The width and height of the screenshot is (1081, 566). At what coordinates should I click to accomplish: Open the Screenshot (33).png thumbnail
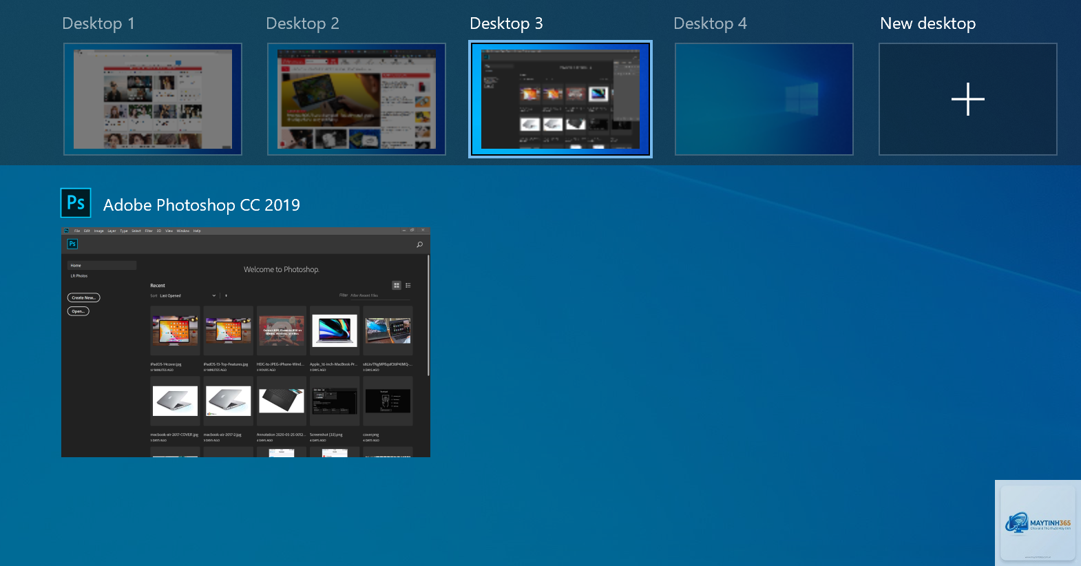click(x=335, y=401)
